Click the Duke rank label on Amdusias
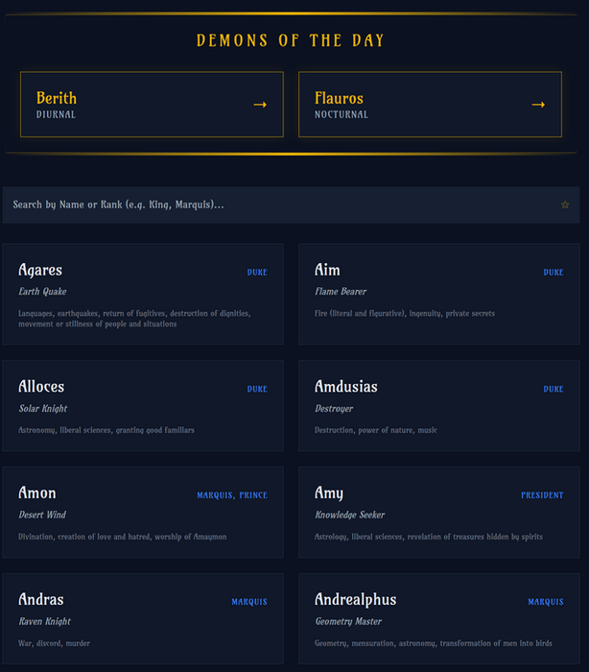This screenshot has height=672, width=589. point(554,390)
